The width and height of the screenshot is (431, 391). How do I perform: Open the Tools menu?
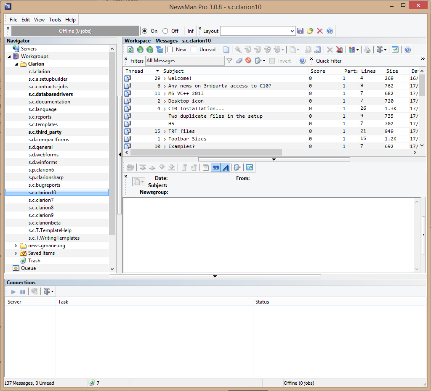click(55, 20)
